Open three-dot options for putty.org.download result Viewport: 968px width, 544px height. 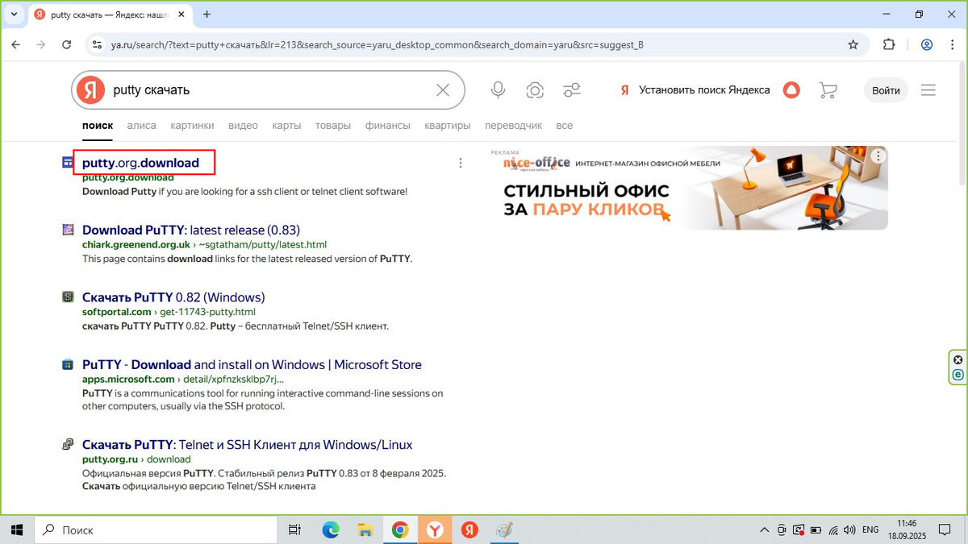[x=461, y=163]
